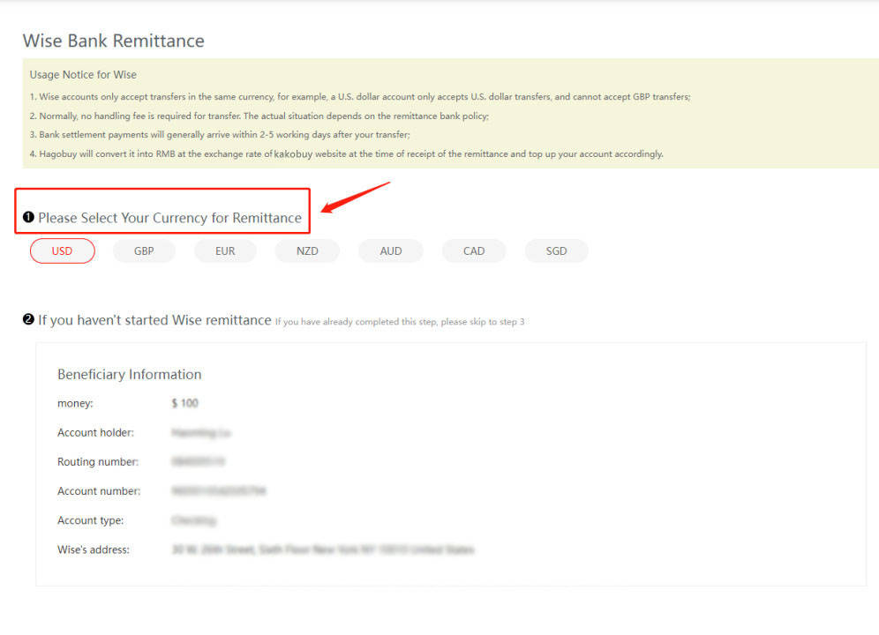
Task: Click the '$ 100' money value
Action: [185, 403]
